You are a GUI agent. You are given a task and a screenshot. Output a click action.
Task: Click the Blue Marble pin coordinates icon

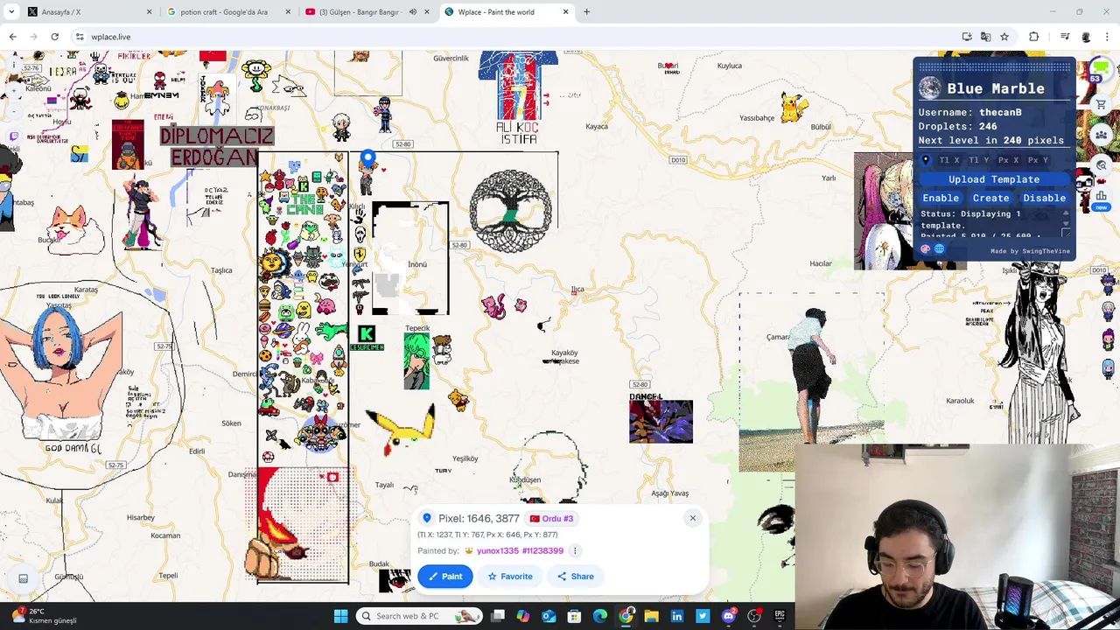[926, 160]
